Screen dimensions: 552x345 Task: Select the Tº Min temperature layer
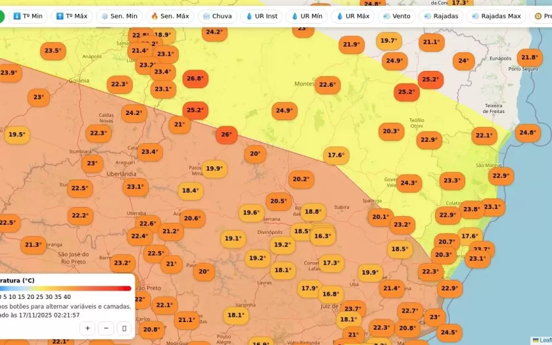tap(27, 16)
